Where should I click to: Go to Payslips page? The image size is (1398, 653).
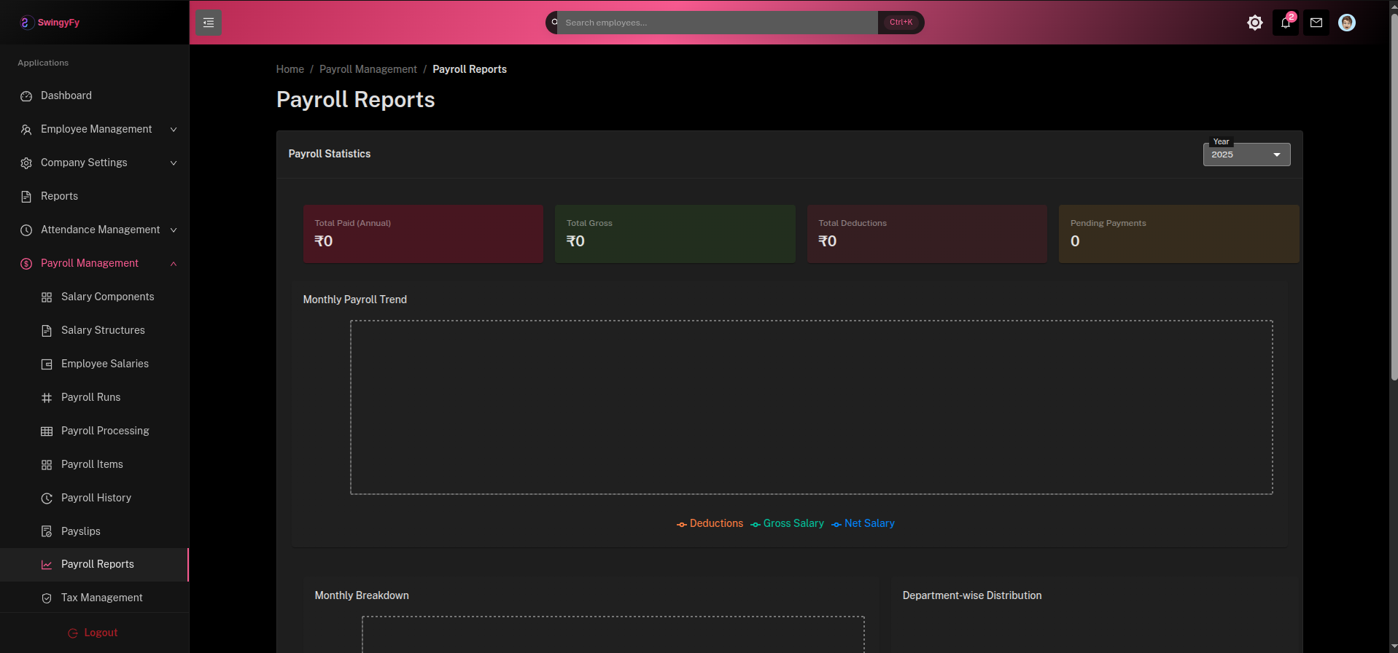click(80, 531)
